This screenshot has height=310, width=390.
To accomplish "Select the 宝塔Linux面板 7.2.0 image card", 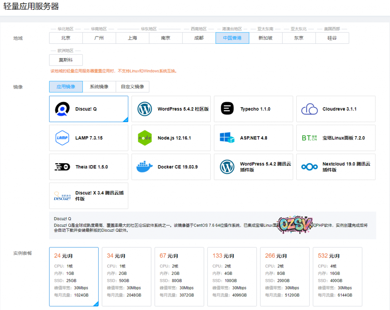I will click(x=336, y=138).
